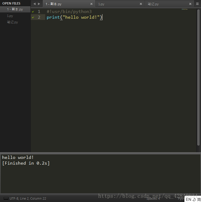Image resolution: width=201 pixels, height=202 pixels.
Task: Click line number 2 in the gutter
Action: [x=39, y=17]
